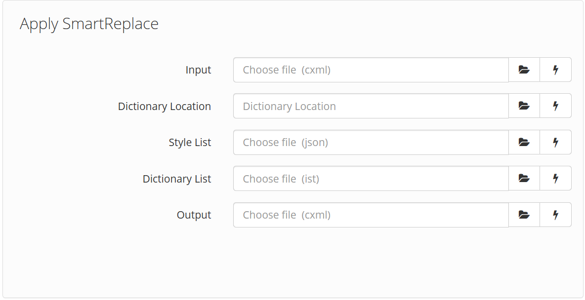Viewport: 585px width, 300px height.
Task: Select the Input field label
Action: 198,70
